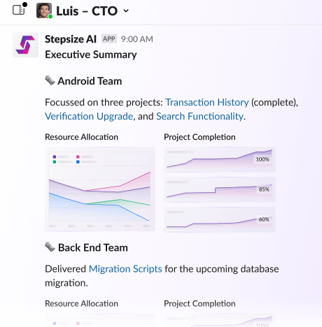The height and width of the screenshot is (327, 322).
Task: Open the 100% project completion chart
Action: [220, 159]
